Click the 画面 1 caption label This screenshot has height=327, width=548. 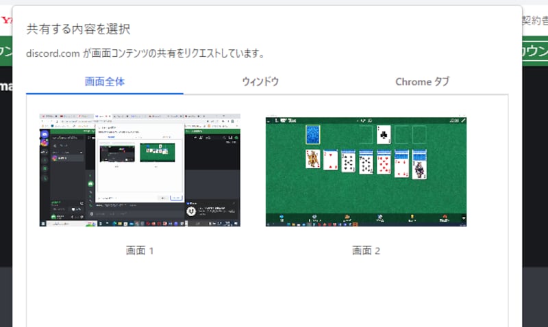pyautogui.click(x=140, y=250)
